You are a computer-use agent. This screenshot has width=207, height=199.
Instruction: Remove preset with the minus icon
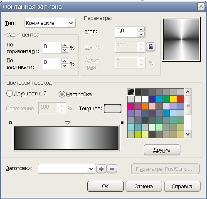[112, 169]
